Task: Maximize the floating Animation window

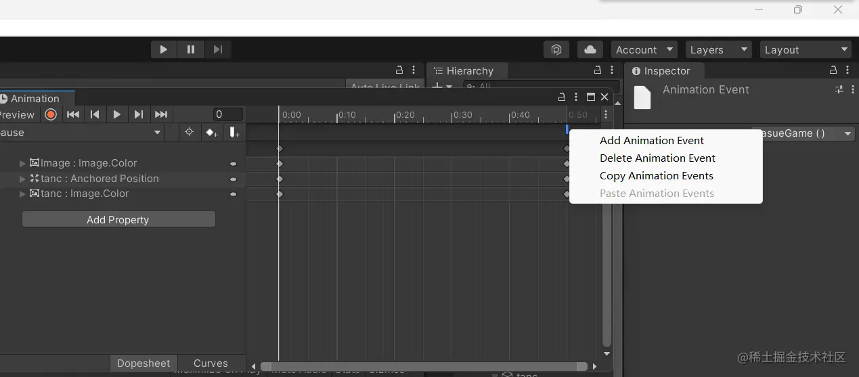Action: pyautogui.click(x=591, y=97)
